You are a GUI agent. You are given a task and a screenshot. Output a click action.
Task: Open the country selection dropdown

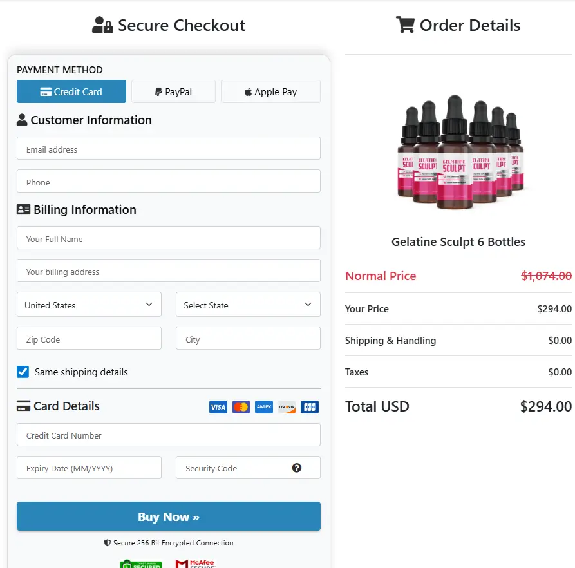coord(89,304)
